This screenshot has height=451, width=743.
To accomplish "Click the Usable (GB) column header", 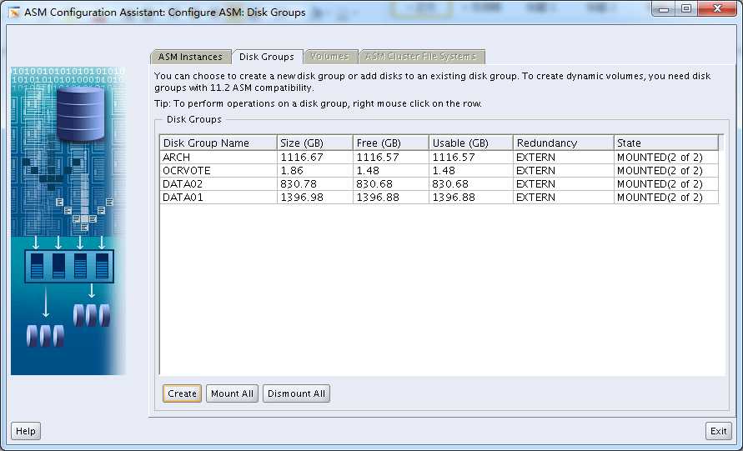I will [471, 143].
